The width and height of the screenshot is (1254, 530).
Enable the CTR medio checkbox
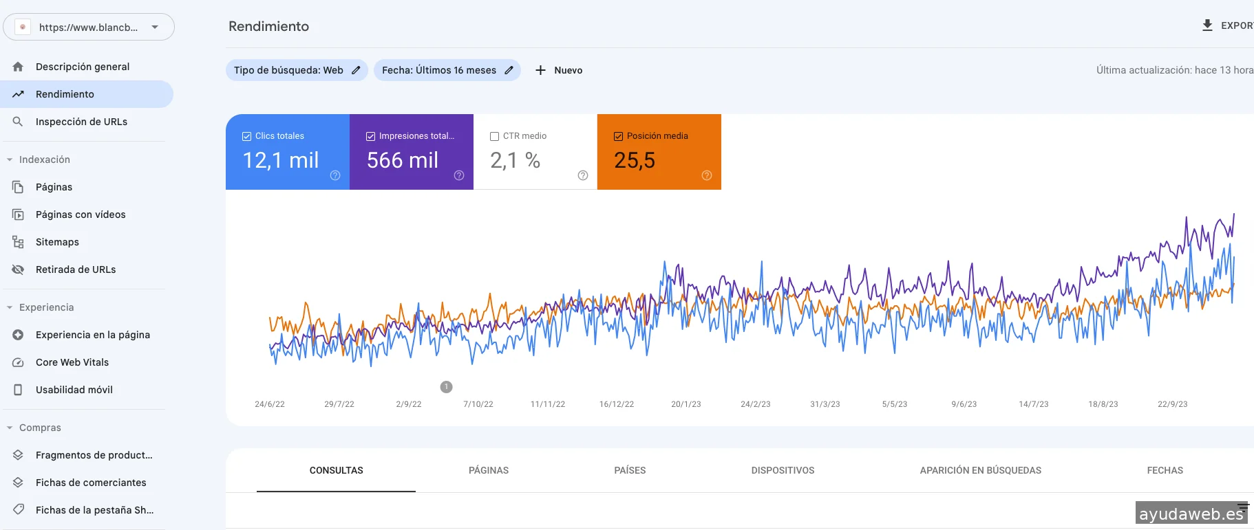pyautogui.click(x=494, y=136)
